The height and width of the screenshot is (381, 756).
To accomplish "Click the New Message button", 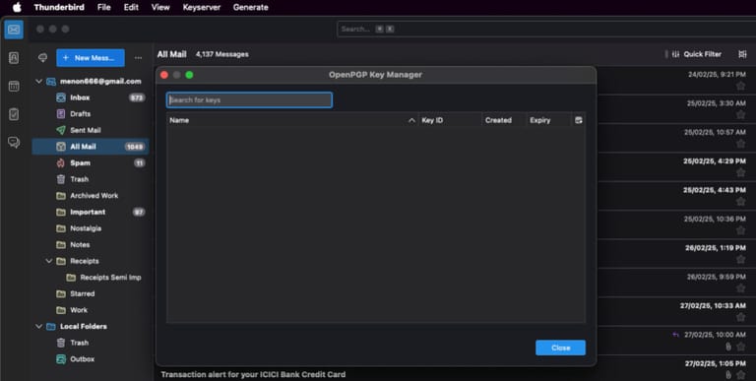I will [x=91, y=58].
